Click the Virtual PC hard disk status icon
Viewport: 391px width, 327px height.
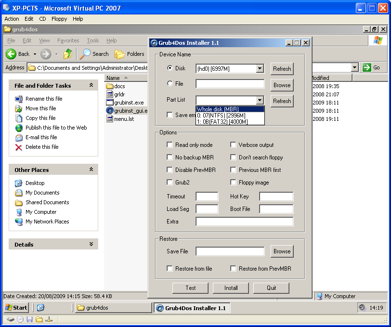pyautogui.click(x=10, y=319)
